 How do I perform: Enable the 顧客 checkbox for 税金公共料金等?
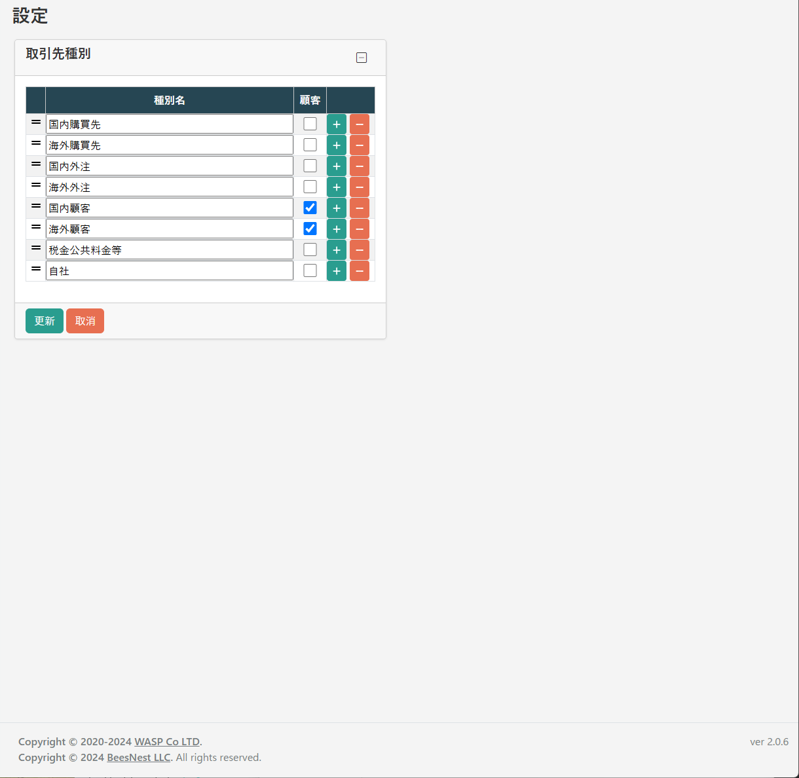[x=309, y=249]
